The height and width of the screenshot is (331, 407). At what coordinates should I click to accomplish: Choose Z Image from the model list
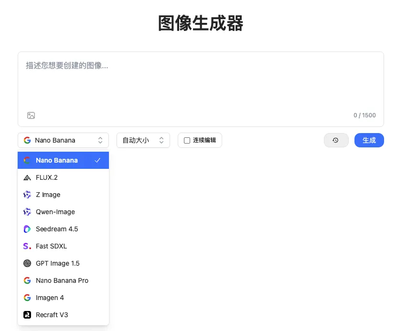(x=63, y=195)
